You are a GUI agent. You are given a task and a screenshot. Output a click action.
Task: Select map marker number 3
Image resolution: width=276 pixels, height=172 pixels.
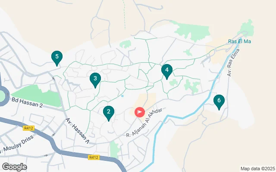pos(95,80)
